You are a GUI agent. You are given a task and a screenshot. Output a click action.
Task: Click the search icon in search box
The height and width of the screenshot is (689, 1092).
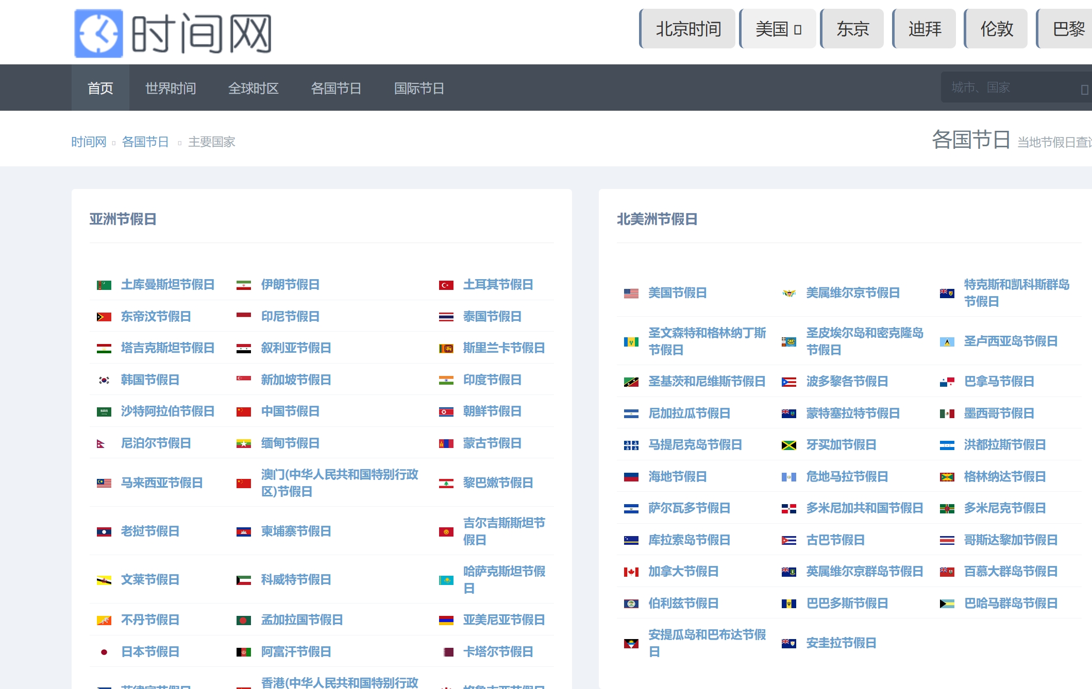pyautogui.click(x=1084, y=89)
